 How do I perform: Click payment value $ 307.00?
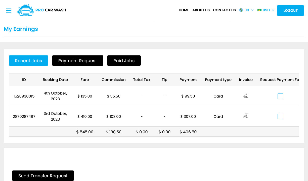(188, 117)
